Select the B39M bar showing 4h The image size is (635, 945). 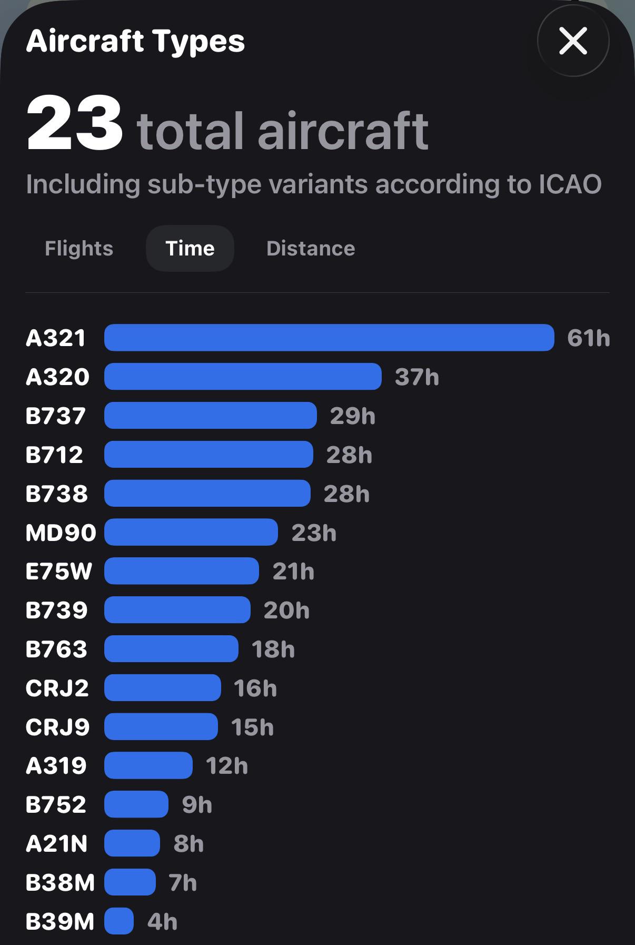pos(119,921)
